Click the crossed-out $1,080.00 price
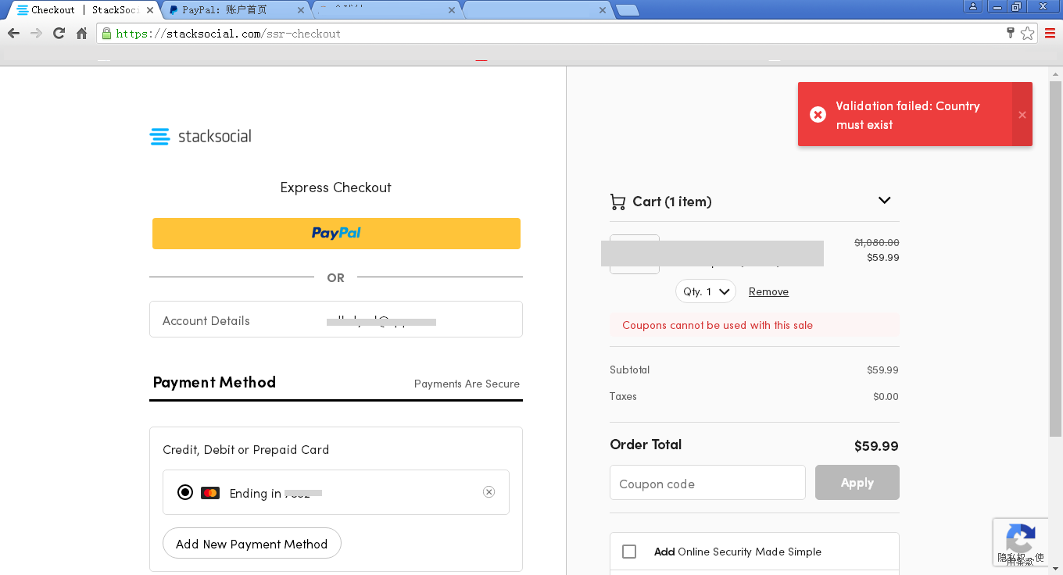Screen dimensions: 1063x575 [x=876, y=242]
